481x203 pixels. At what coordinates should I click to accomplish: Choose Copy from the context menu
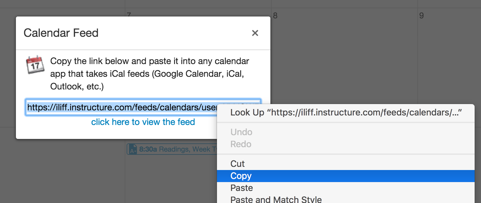point(241,176)
